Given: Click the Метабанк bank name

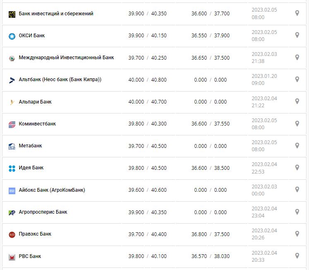Looking at the screenshot, I should click(x=30, y=146).
